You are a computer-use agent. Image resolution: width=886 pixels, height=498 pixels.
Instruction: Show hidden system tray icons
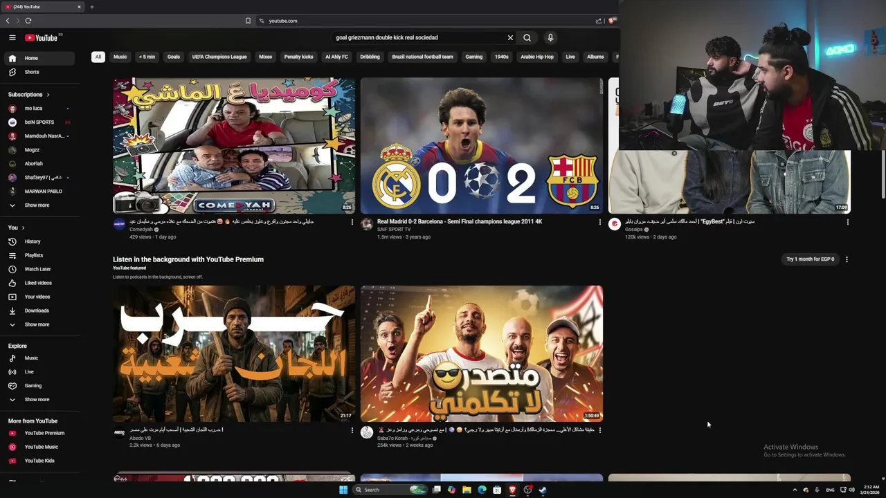[795, 490]
